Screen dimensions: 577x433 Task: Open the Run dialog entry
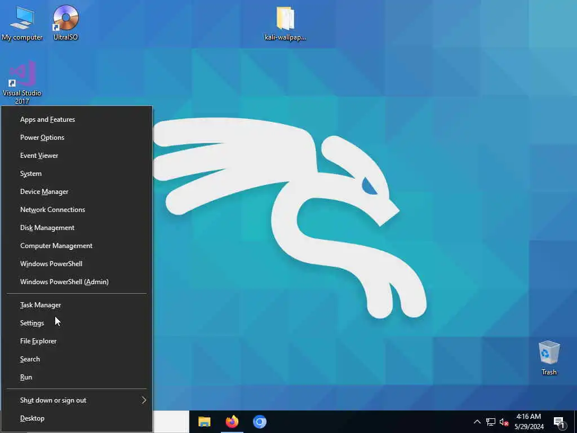coord(77,377)
